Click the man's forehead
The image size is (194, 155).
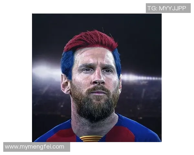click(x=94, y=56)
